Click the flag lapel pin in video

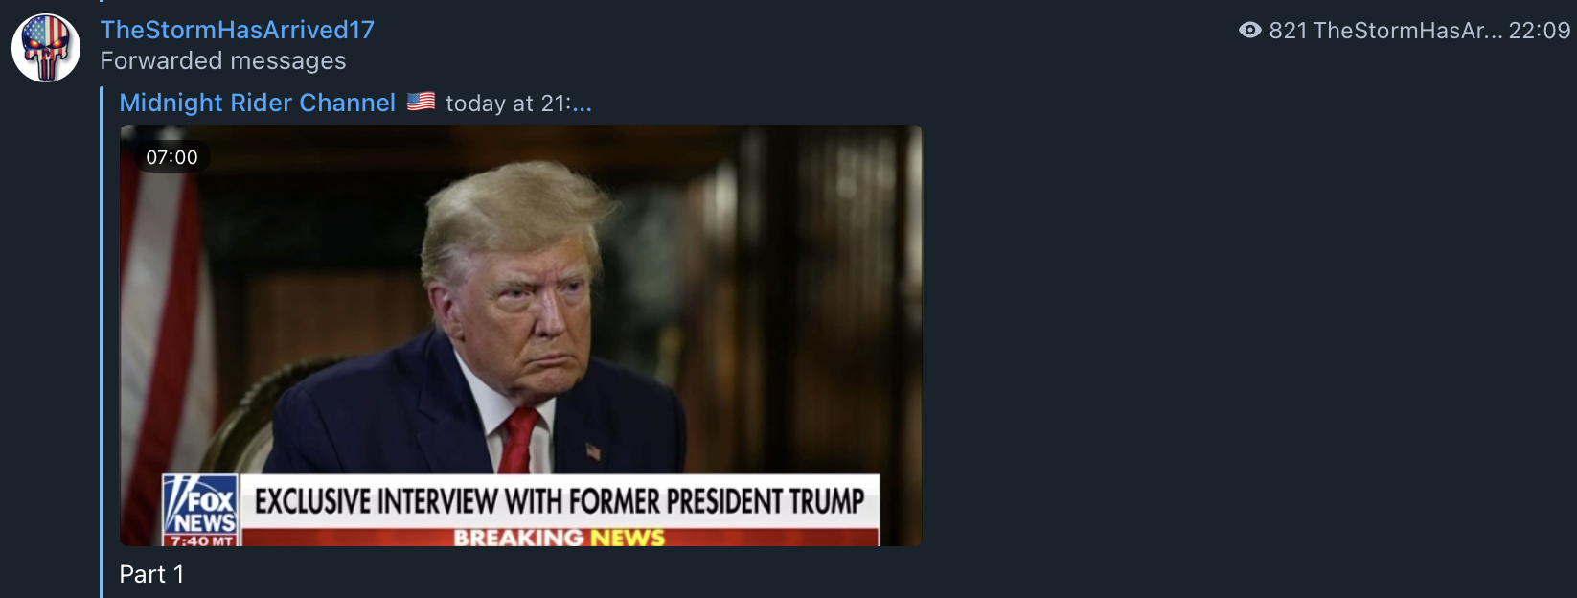[x=593, y=450]
